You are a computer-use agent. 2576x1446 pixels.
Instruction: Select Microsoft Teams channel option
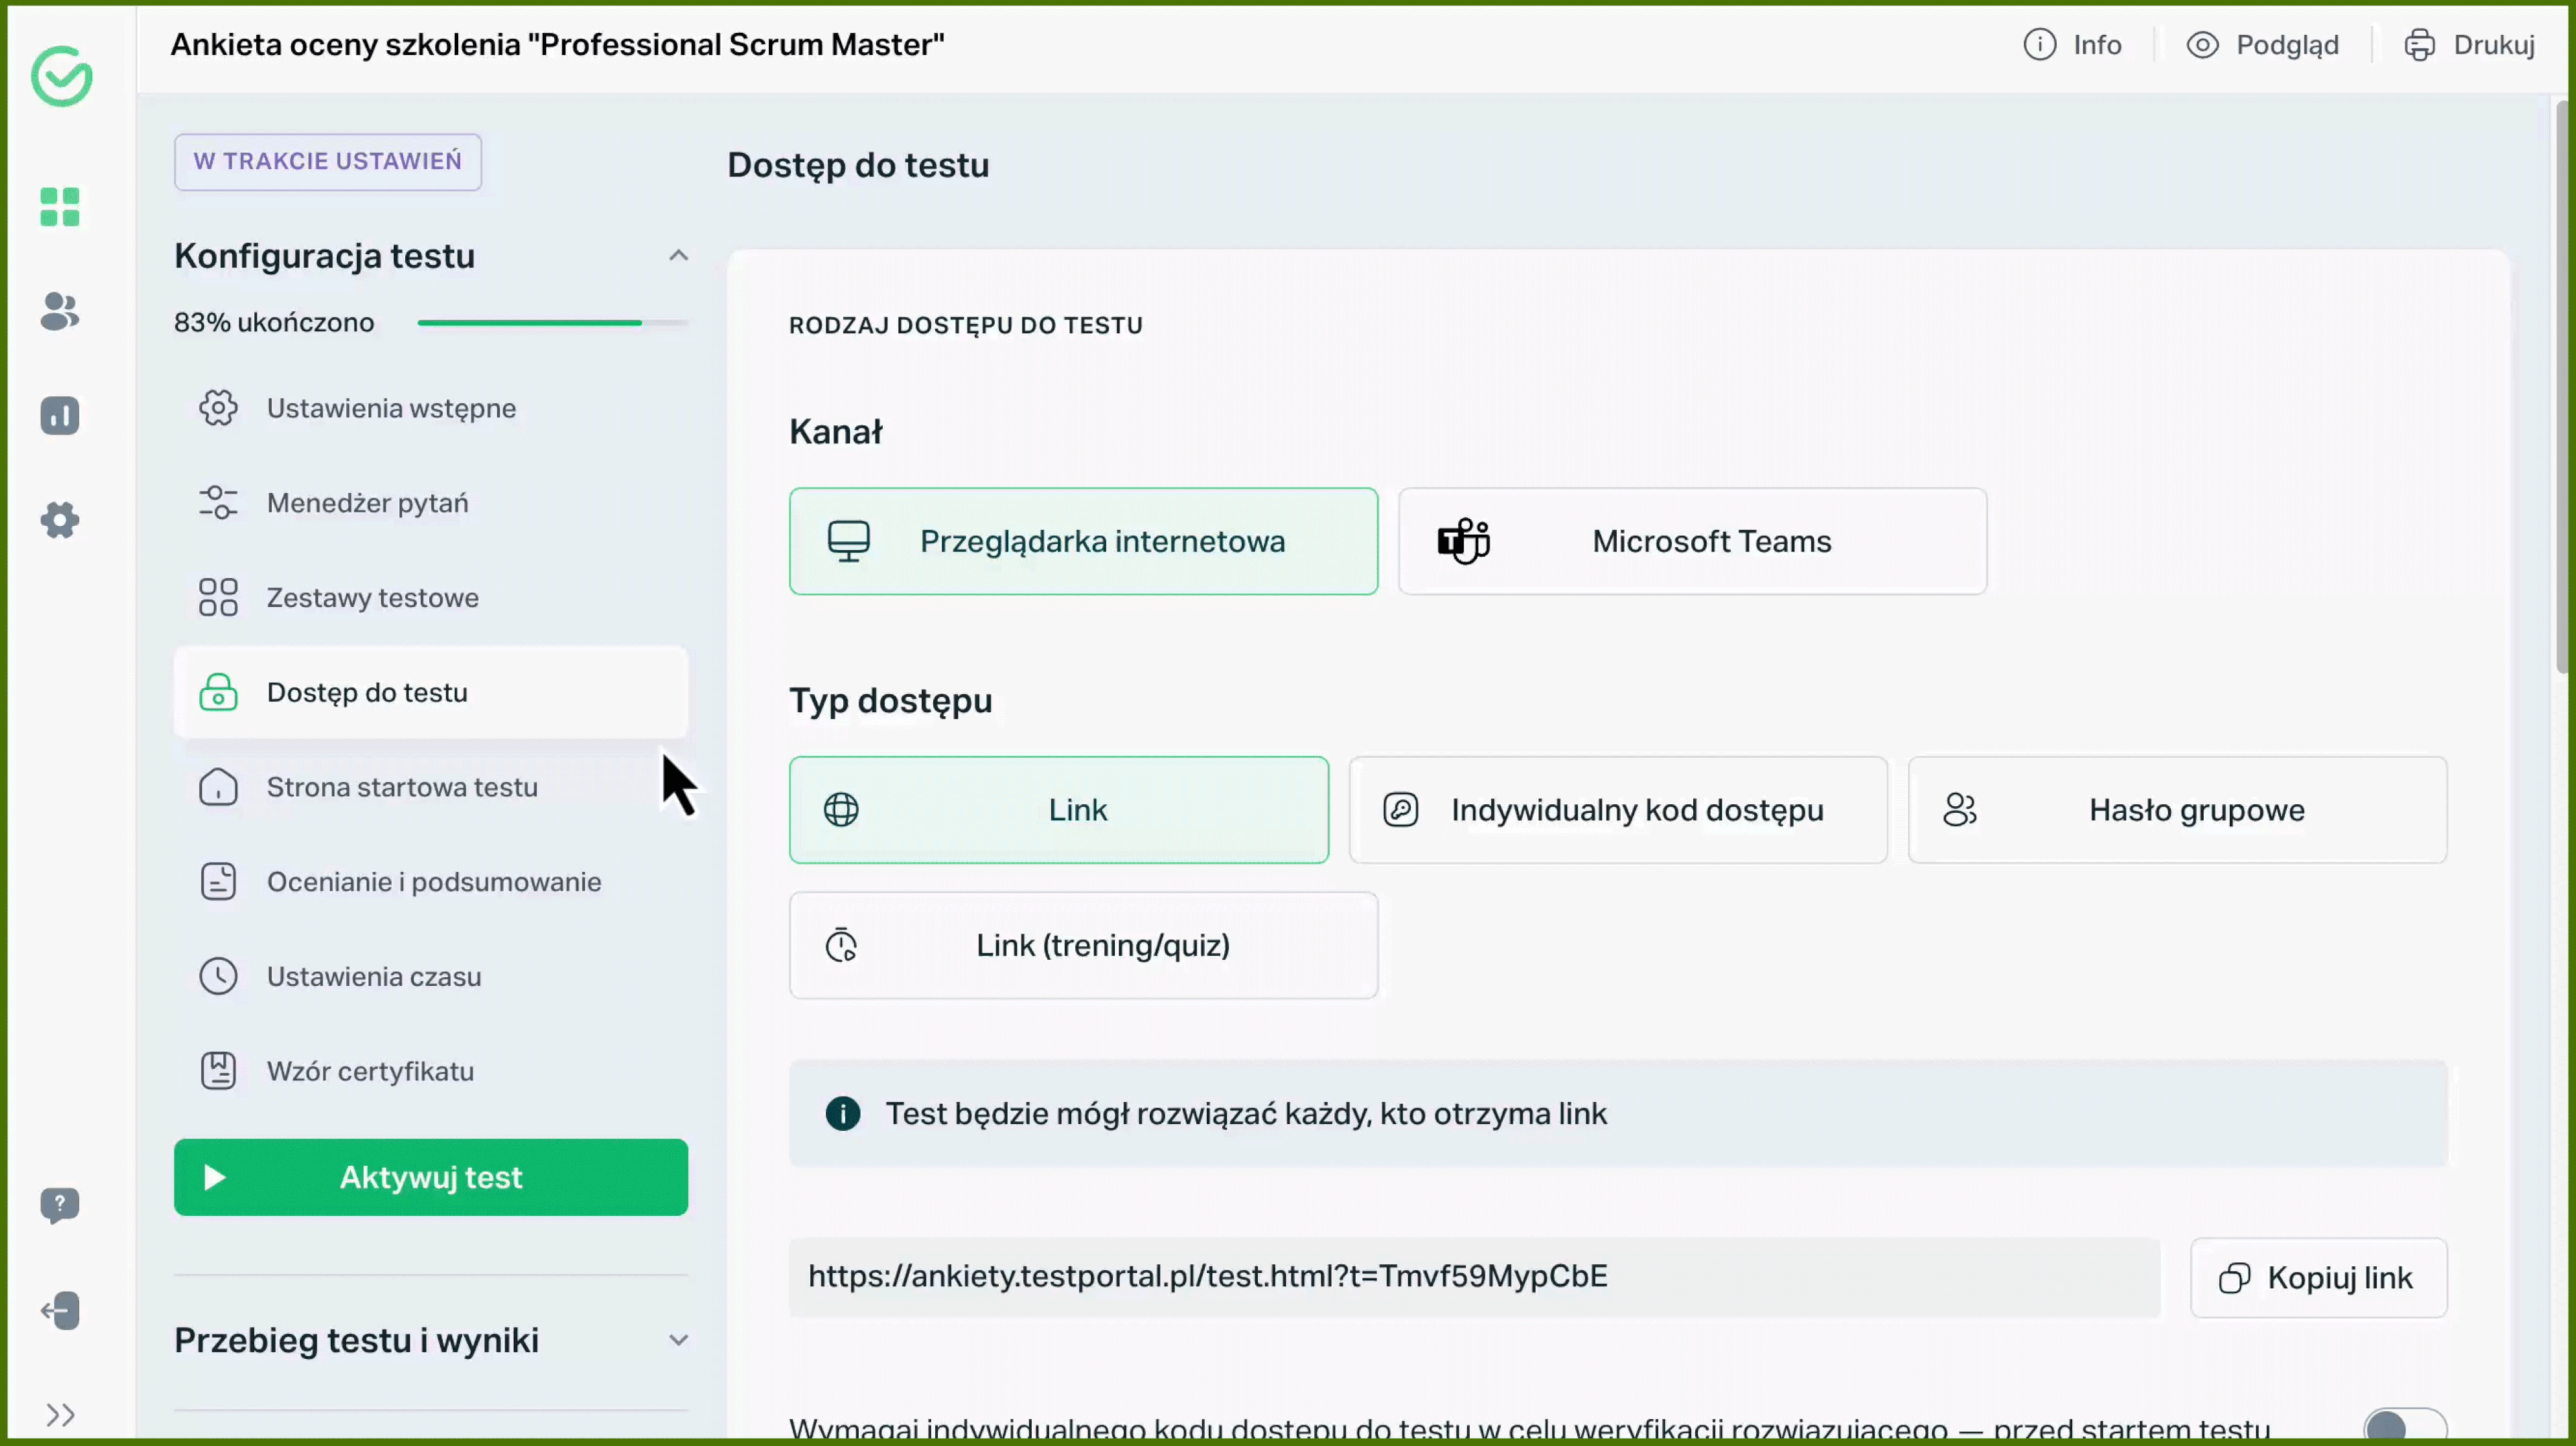(1691, 541)
